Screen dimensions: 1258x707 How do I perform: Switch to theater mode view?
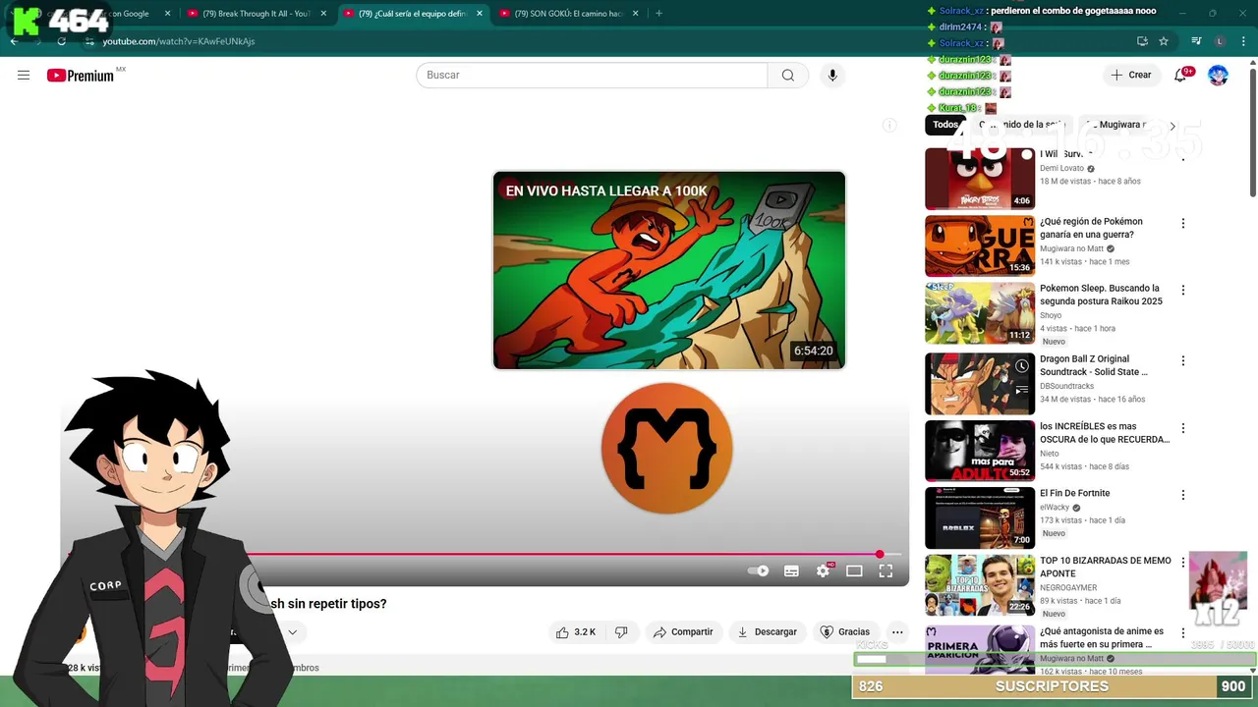(x=854, y=571)
